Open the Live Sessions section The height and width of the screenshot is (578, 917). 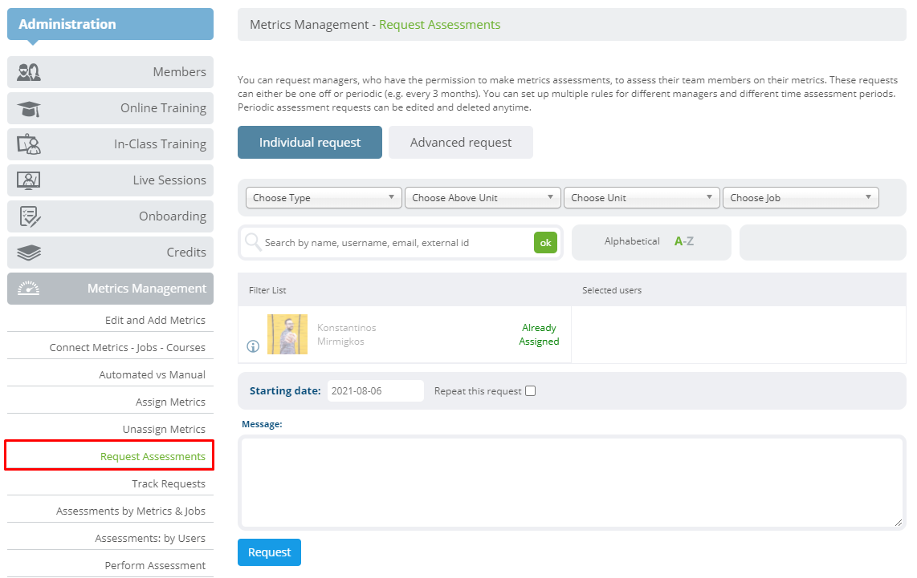[x=111, y=180]
